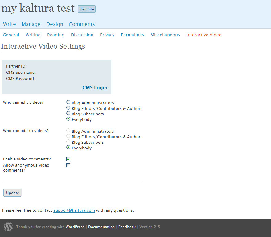Click the WordPress logo icon in footer
The image size is (271, 237).
(x=8, y=227)
